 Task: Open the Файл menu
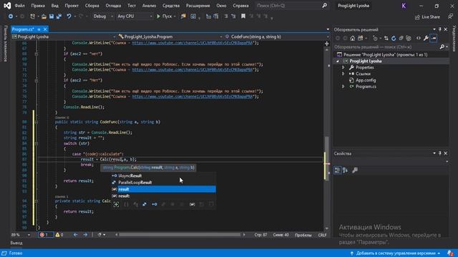(19, 6)
